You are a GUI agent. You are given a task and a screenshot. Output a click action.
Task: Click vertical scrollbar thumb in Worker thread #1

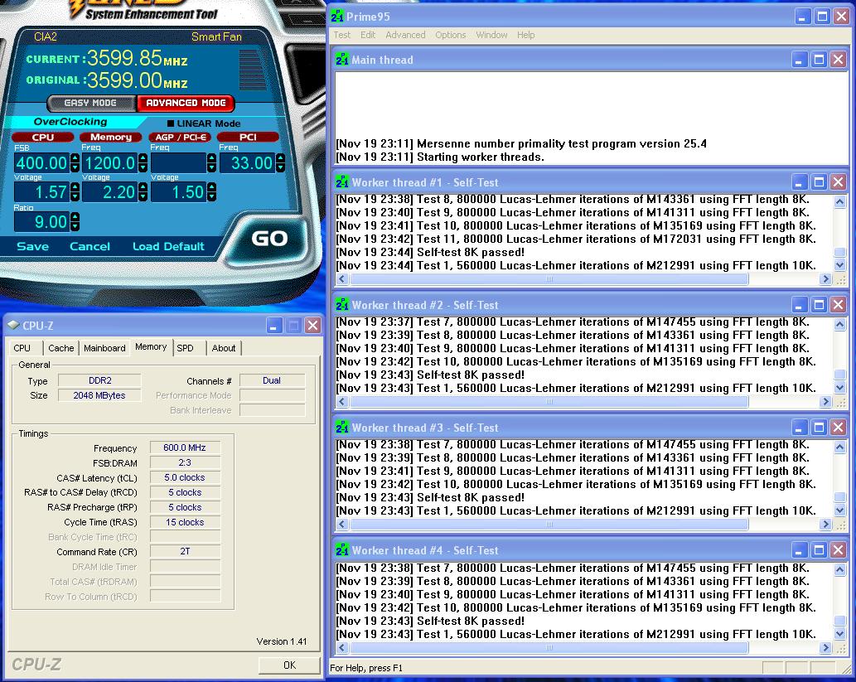tap(839, 252)
